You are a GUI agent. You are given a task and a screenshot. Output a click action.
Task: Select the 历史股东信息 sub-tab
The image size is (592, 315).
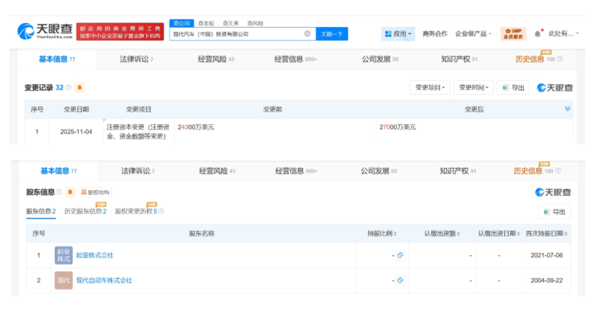tap(85, 211)
